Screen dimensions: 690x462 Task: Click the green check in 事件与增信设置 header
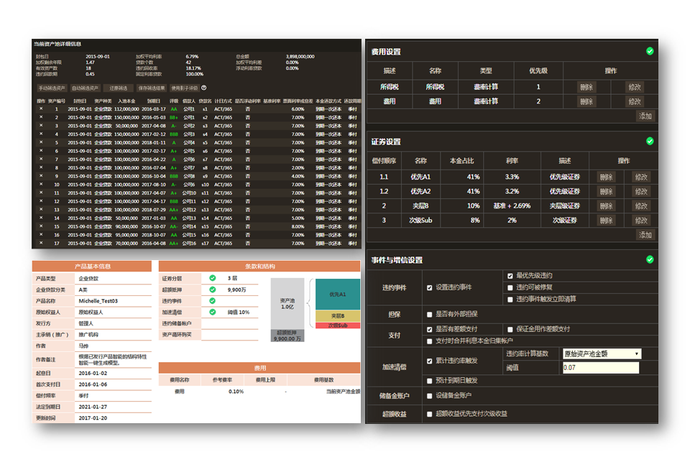[650, 259]
